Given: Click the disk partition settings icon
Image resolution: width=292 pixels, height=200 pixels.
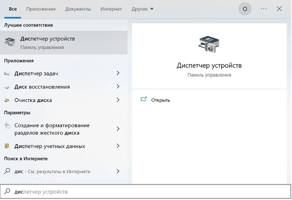Looking at the screenshot, I should point(7,126).
